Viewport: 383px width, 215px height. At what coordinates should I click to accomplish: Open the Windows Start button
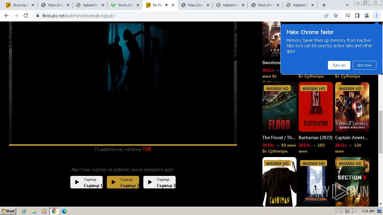8,211
